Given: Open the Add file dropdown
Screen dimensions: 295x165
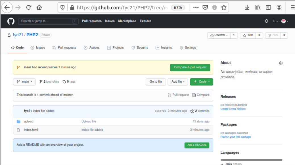Looking at the screenshot, I should (177, 82).
